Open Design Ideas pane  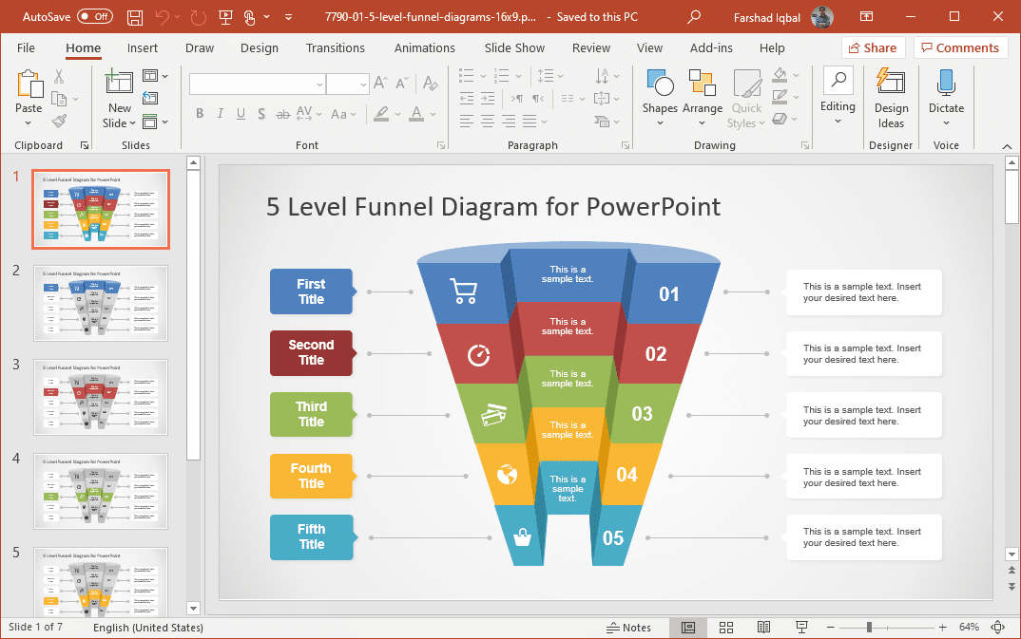[x=891, y=98]
